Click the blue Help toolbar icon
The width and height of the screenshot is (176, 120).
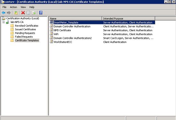pyautogui.click(x=41, y=13)
